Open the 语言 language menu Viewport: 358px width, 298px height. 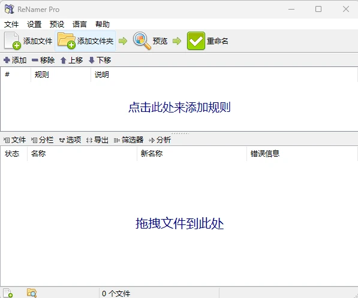tap(80, 24)
